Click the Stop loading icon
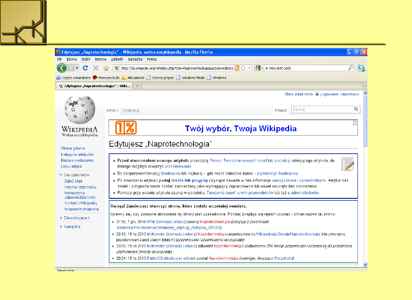Image resolution: width=412 pixels, height=300 pixels. (96, 68)
